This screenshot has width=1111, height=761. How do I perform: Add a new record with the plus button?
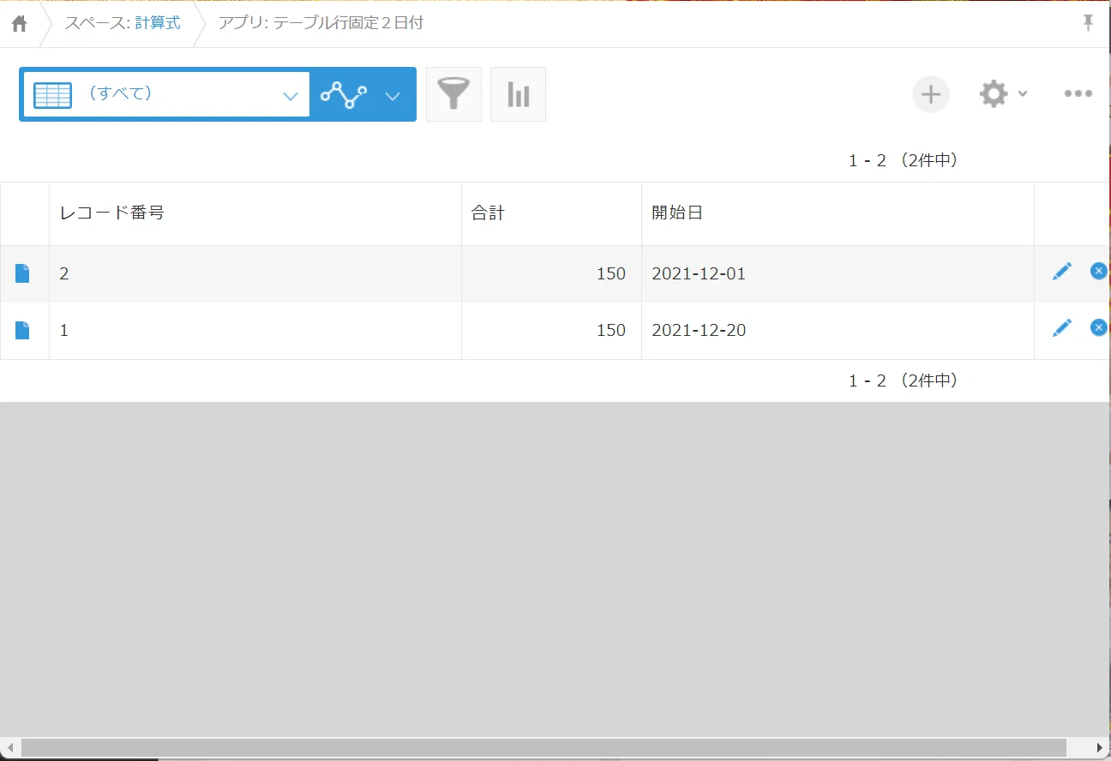[931, 93]
